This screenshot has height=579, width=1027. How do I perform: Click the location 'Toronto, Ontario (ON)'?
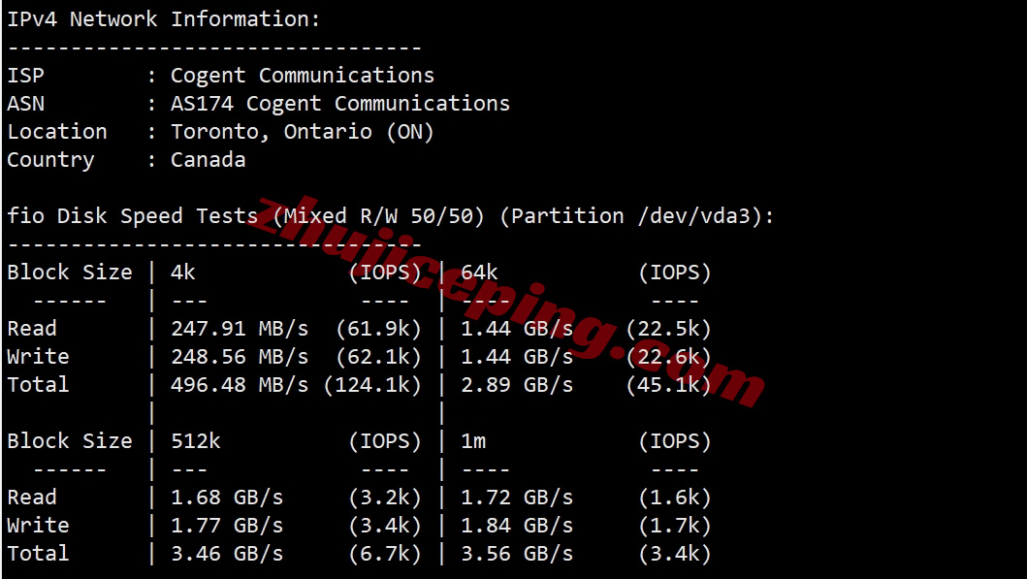[302, 132]
